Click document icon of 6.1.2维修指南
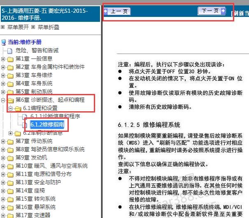The width and height of the screenshot is (249, 218). pos(25,125)
